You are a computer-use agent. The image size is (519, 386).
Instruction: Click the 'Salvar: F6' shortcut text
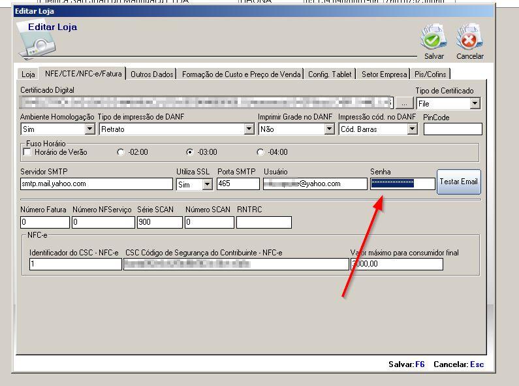(x=407, y=364)
